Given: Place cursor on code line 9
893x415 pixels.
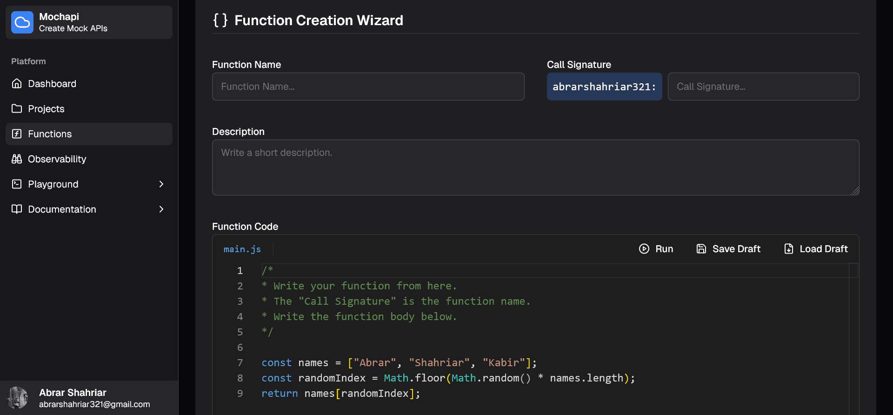Looking at the screenshot, I should coord(465,394).
